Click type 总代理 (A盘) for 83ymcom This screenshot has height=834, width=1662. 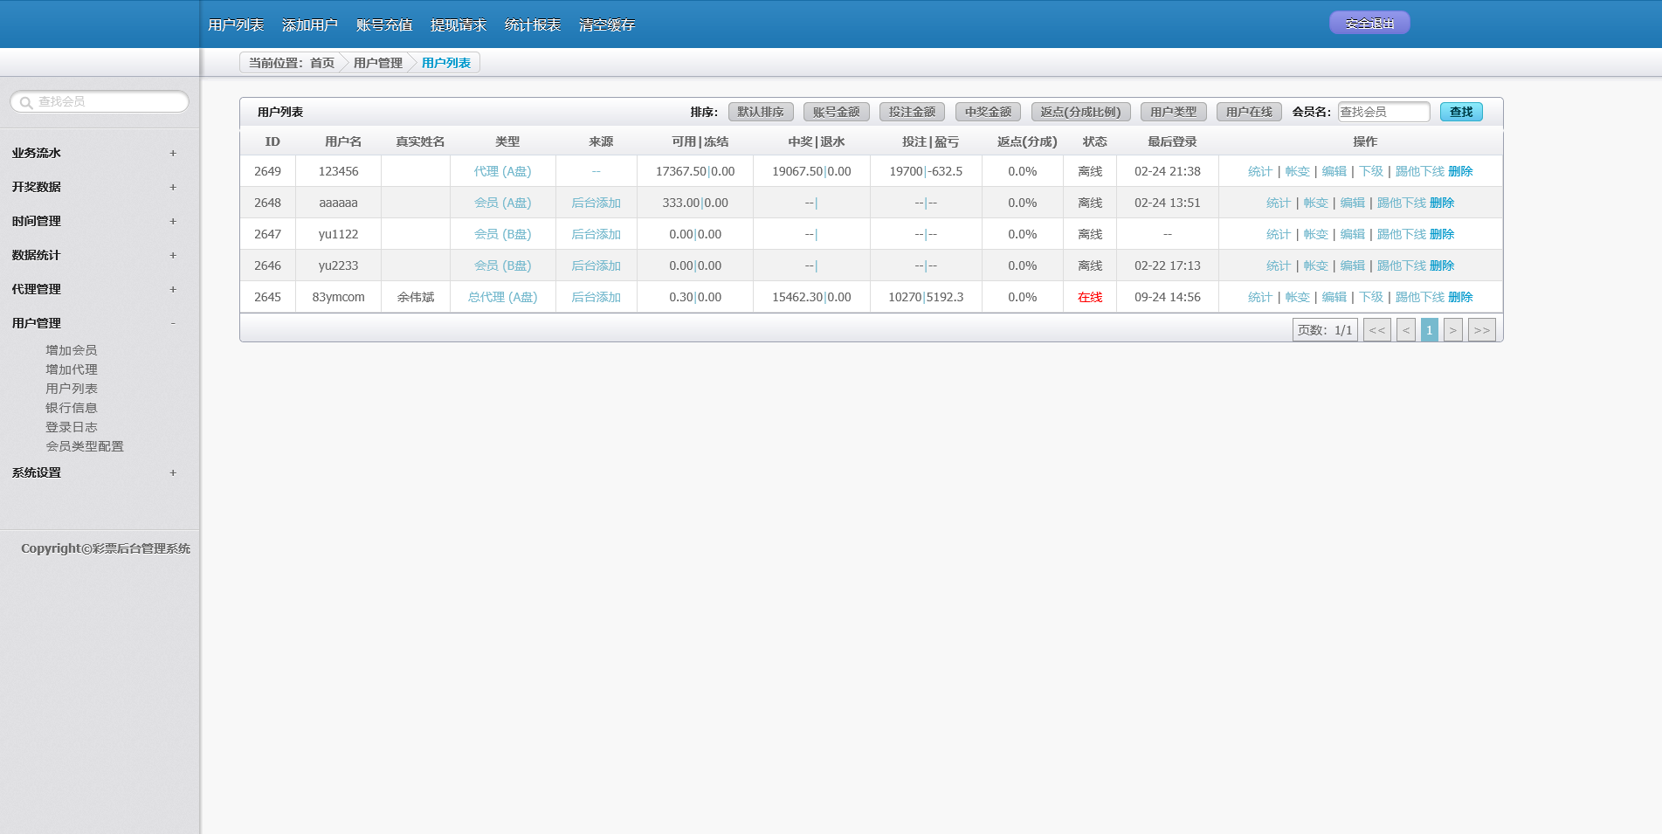tap(502, 297)
